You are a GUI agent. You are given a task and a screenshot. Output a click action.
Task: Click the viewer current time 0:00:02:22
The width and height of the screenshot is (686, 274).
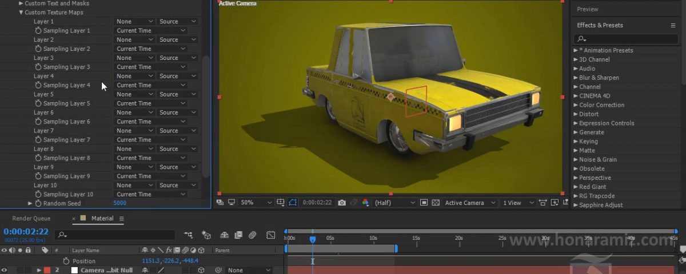317,203
